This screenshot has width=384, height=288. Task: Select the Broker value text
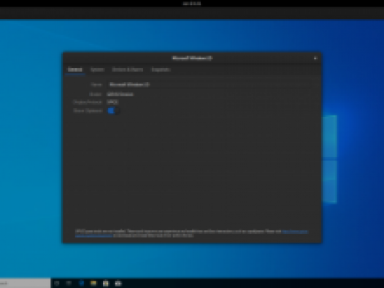coord(120,94)
